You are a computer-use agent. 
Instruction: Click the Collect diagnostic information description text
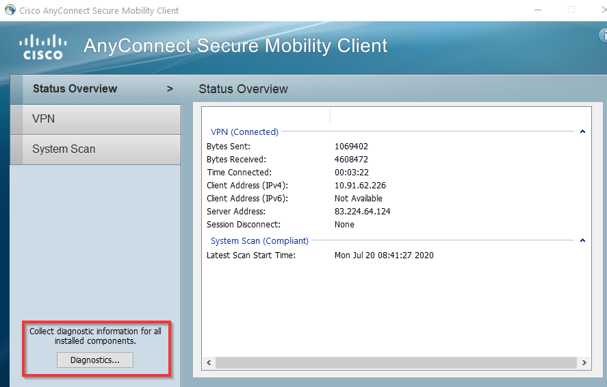(x=95, y=336)
